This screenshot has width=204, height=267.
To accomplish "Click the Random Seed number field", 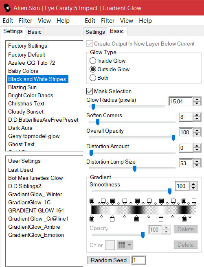I will point(138,260).
